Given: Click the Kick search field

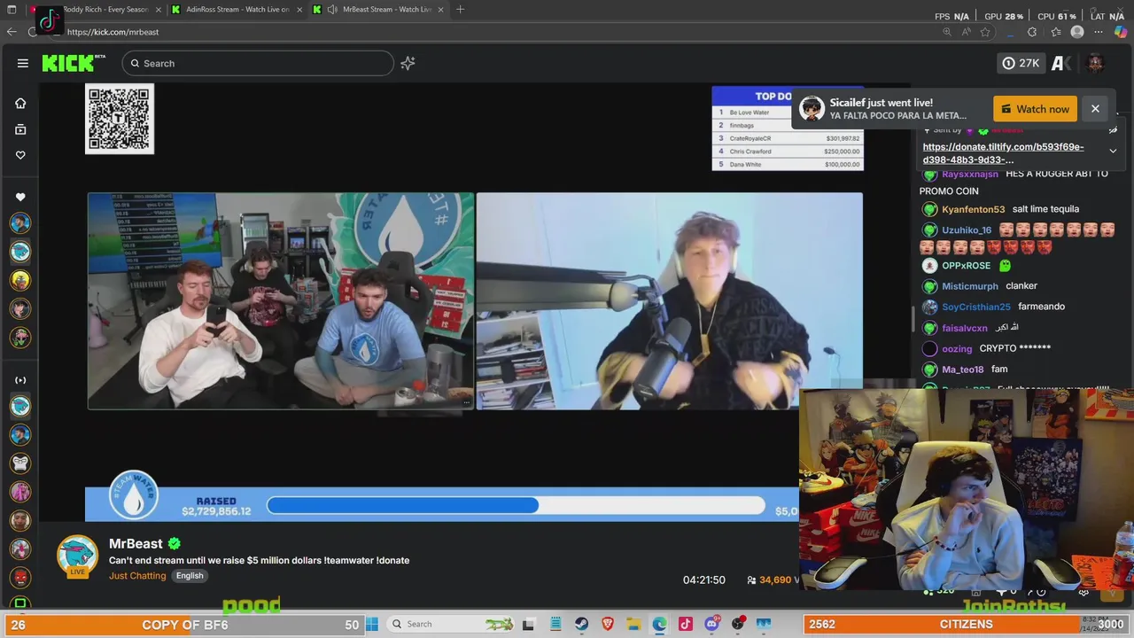Looking at the screenshot, I should [x=258, y=63].
